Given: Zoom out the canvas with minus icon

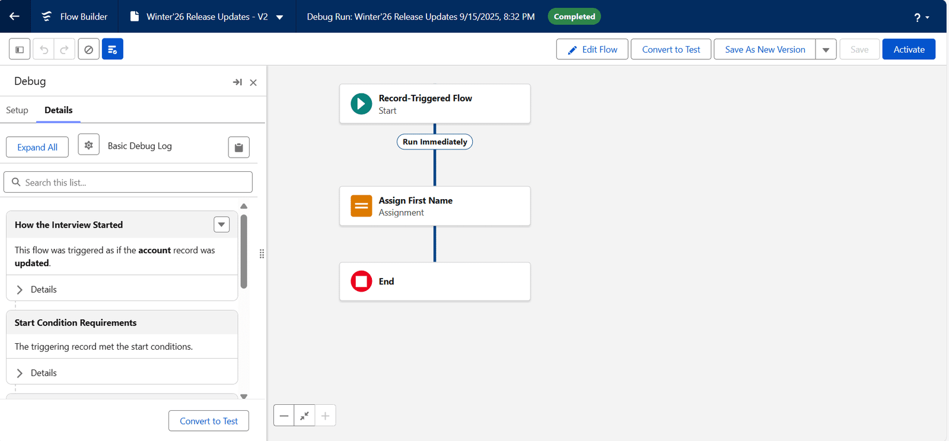Looking at the screenshot, I should click(284, 416).
